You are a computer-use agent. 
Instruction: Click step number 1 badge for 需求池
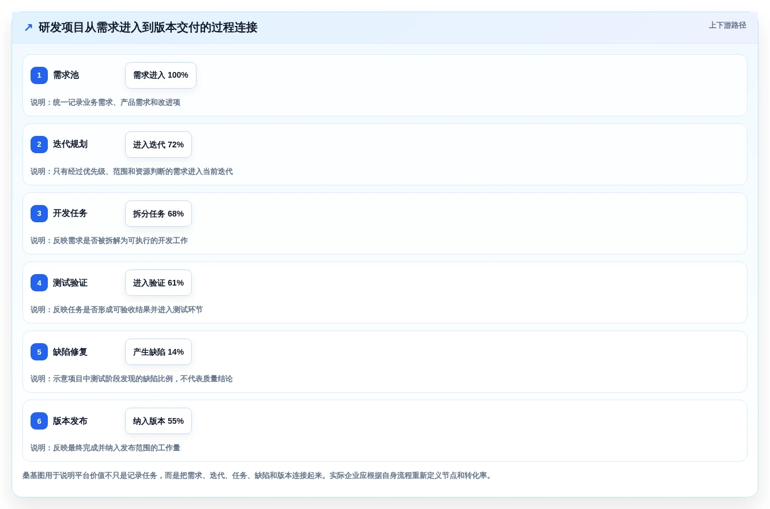39,75
